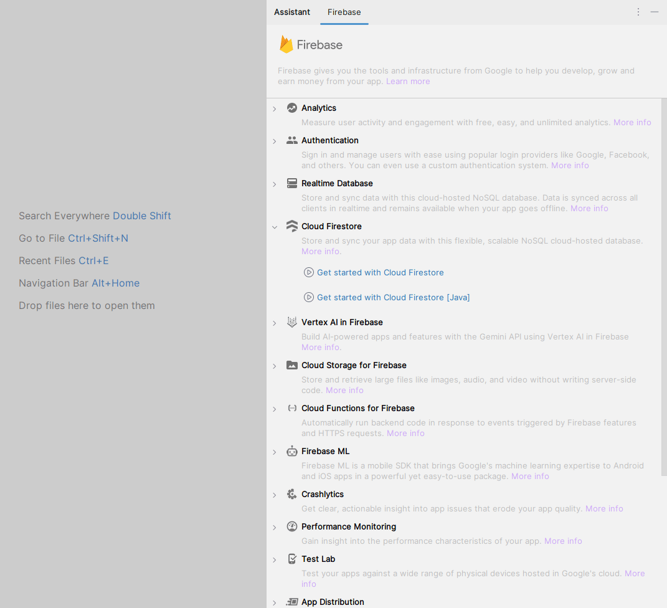Click the Realtime Database heading
This screenshot has width=667, height=608.
[337, 183]
